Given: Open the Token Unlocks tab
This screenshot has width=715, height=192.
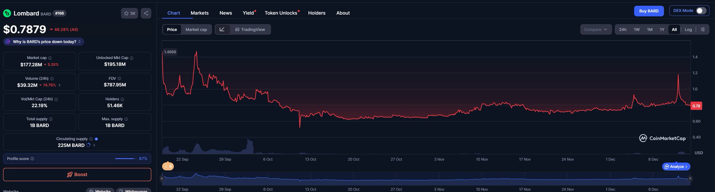Looking at the screenshot, I should (281, 13).
